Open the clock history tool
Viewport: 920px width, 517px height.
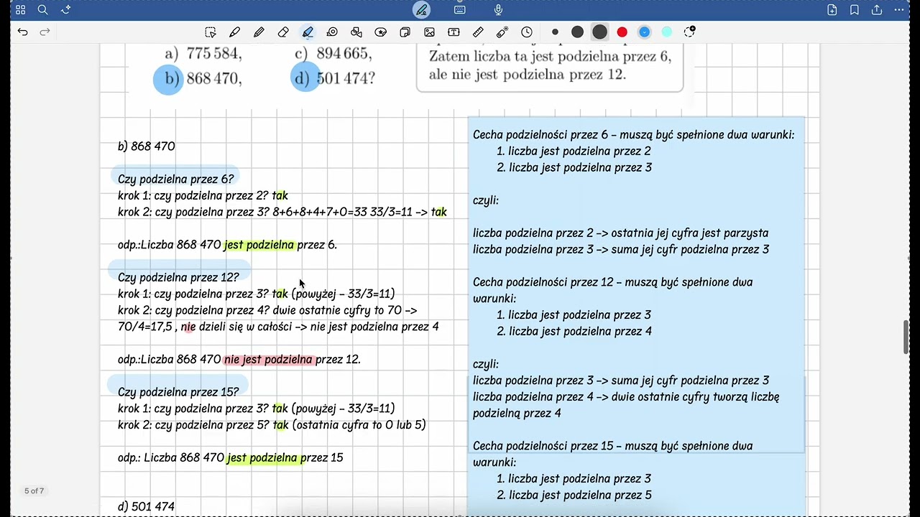coord(527,32)
